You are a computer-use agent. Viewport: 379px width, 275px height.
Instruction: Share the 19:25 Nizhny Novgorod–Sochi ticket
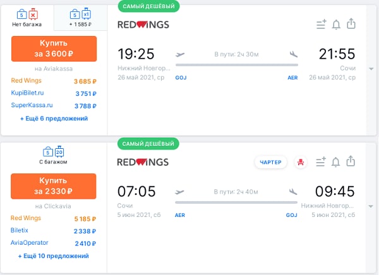point(351,24)
